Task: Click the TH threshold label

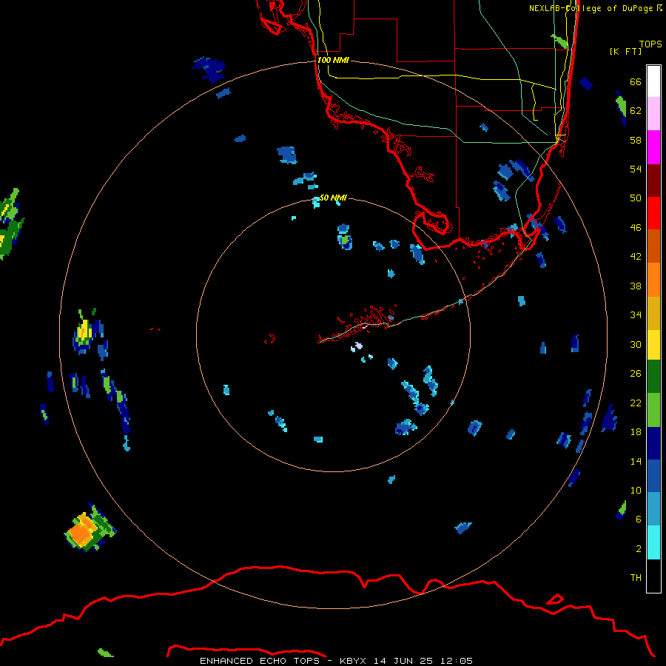Action: click(636, 578)
